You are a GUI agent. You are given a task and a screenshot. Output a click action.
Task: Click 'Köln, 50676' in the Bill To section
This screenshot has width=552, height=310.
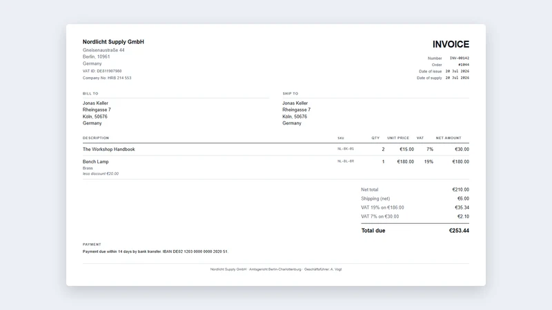[95, 116]
